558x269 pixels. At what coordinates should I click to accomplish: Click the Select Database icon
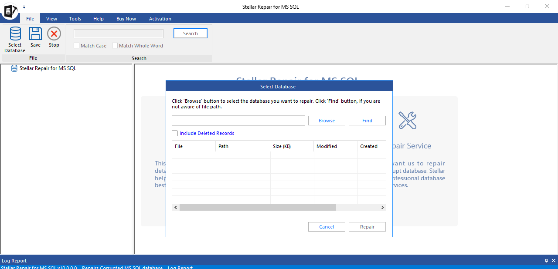[15, 34]
